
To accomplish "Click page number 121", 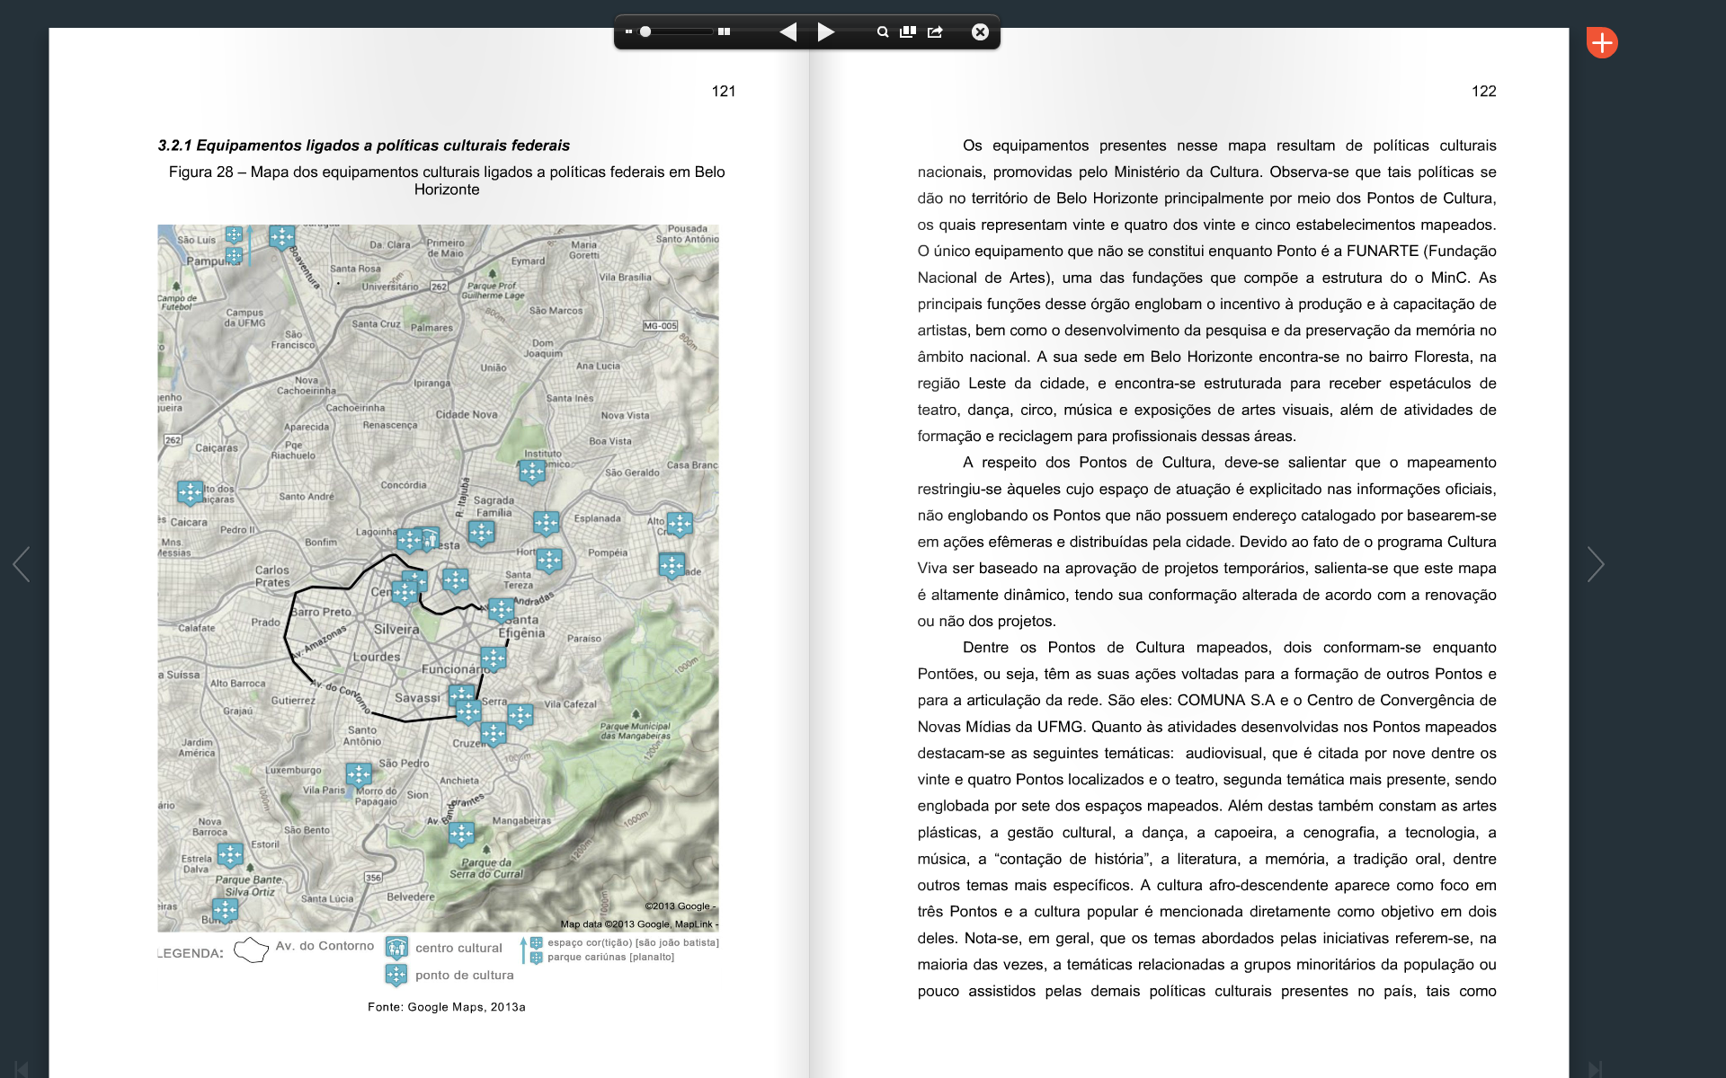I will 723,92.
